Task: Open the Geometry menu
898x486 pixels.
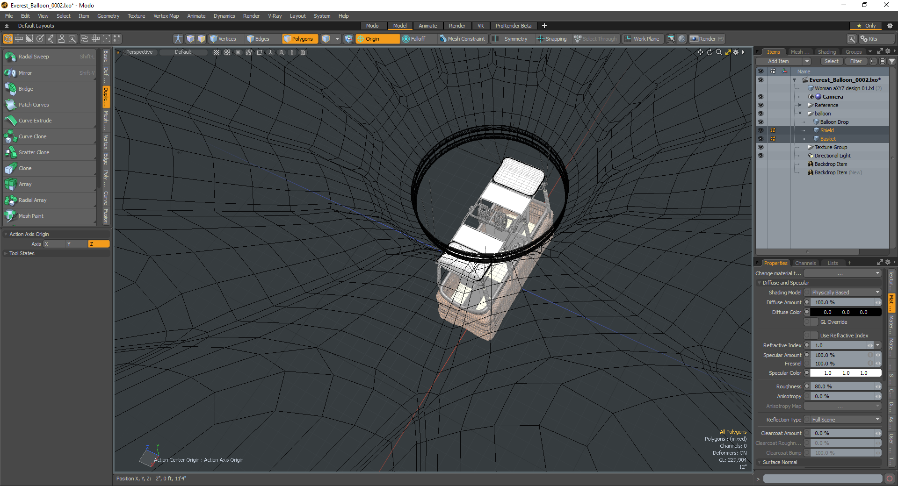Action: click(x=108, y=16)
